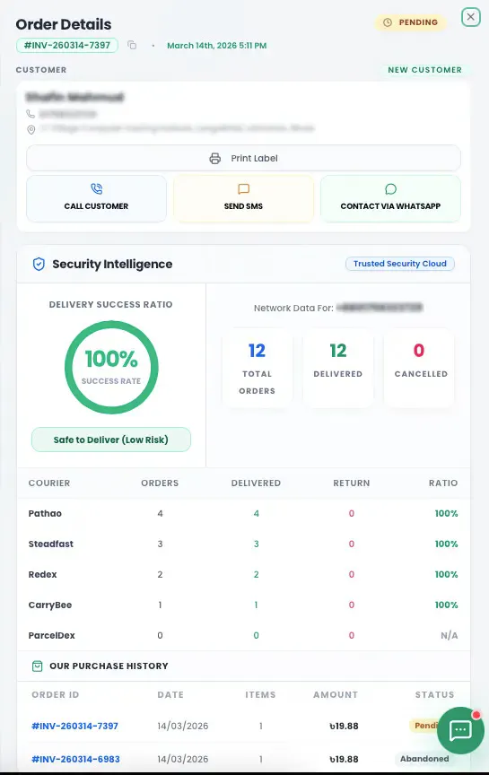Click the PENDING status badge

point(410,22)
